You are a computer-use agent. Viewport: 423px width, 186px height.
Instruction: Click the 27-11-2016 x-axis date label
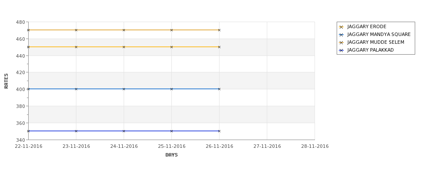(x=267, y=147)
